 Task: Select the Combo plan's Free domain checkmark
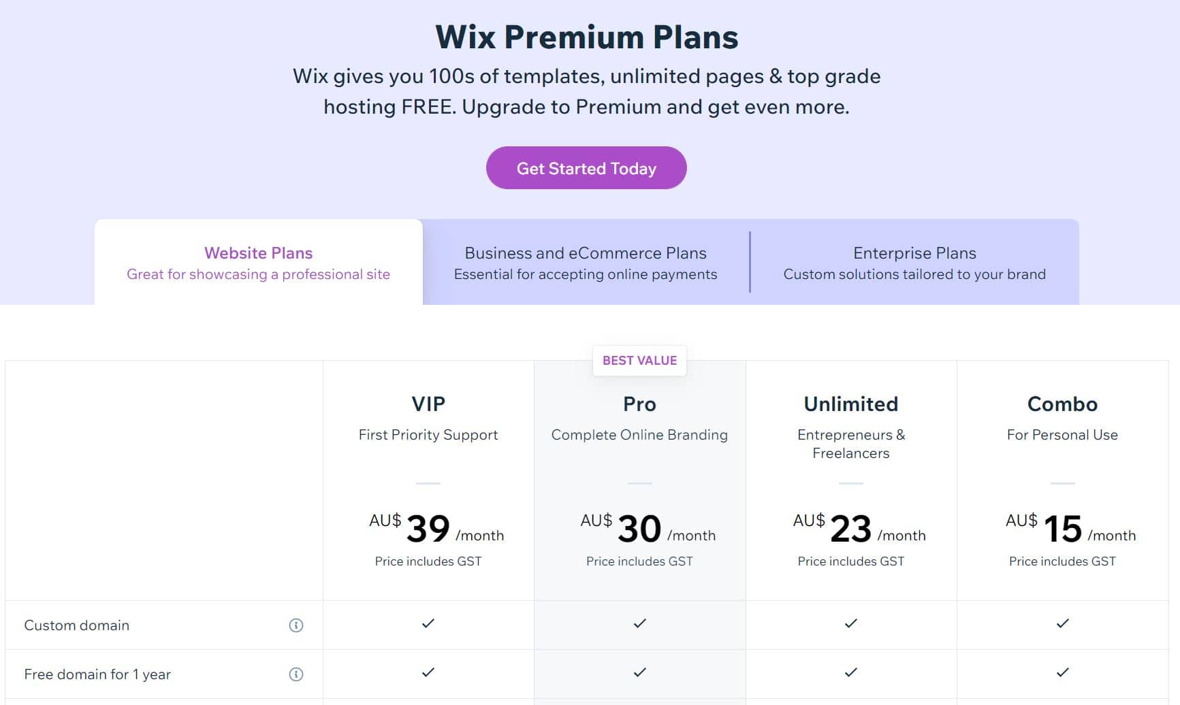[1062, 672]
